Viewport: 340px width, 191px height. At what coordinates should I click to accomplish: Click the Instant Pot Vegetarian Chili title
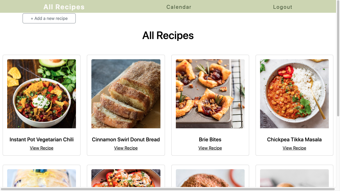(x=41, y=139)
